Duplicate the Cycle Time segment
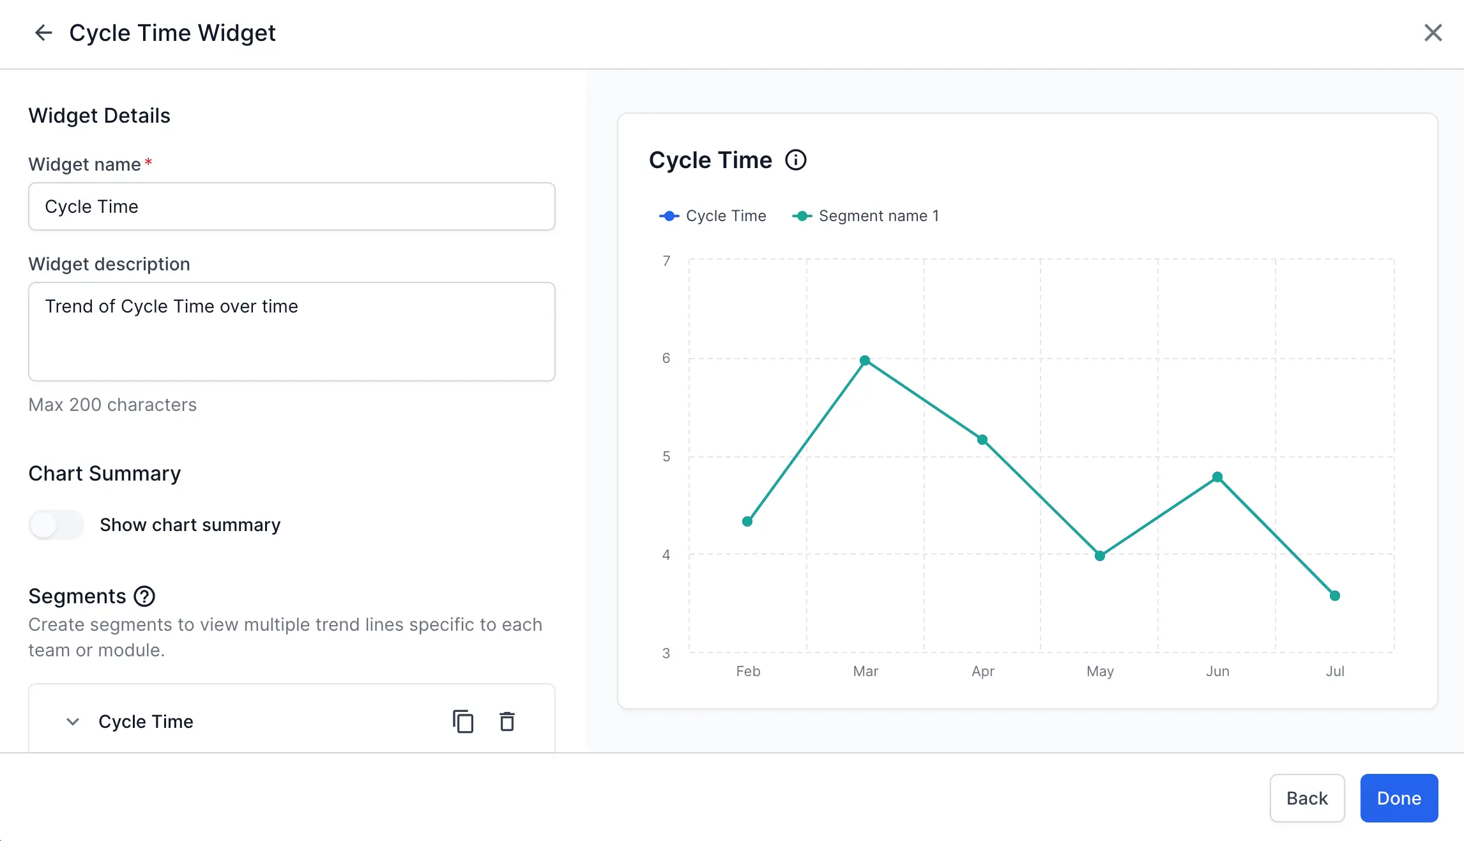The width and height of the screenshot is (1464, 841). [463, 721]
